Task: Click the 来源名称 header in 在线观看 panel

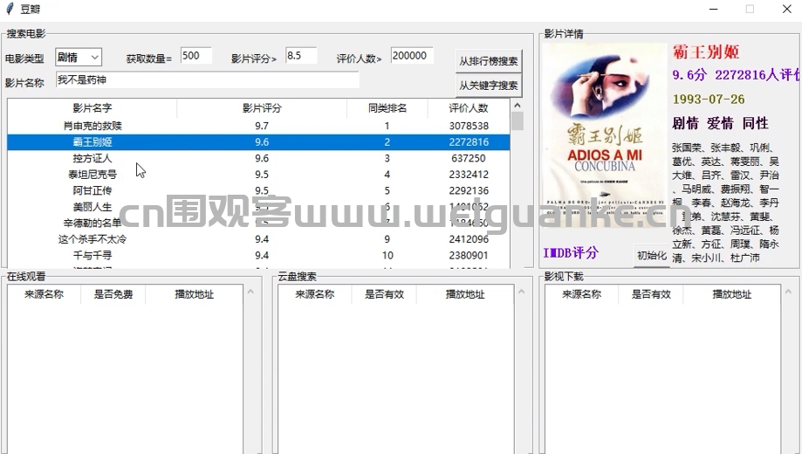Action: click(44, 294)
